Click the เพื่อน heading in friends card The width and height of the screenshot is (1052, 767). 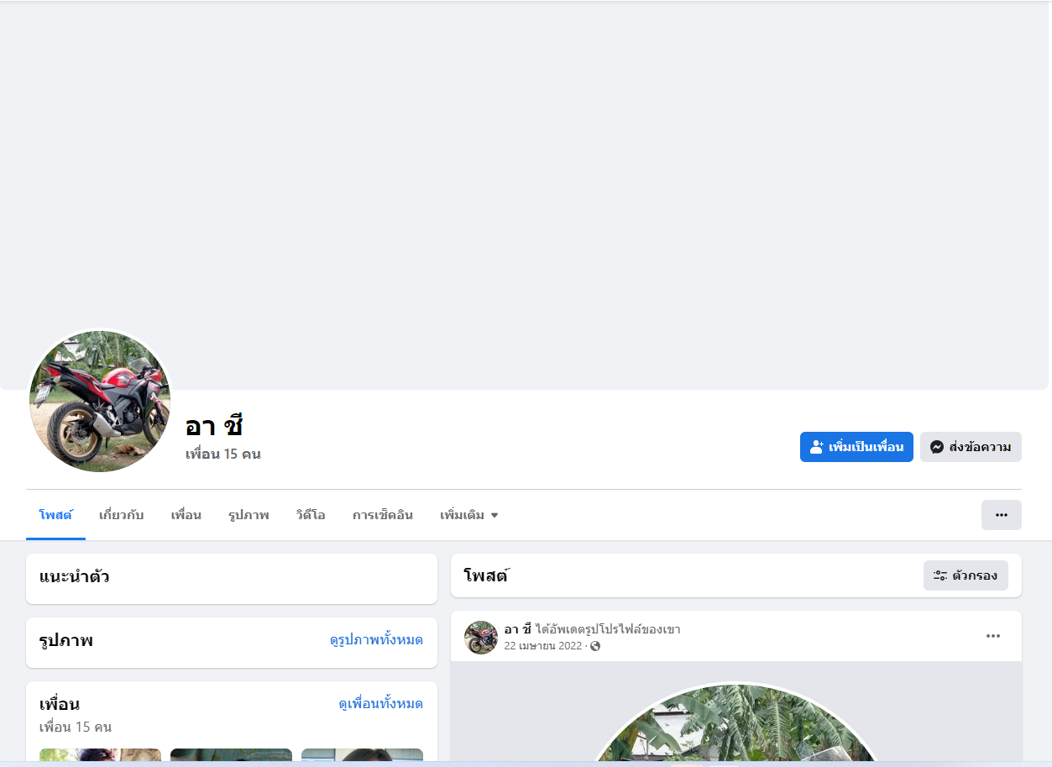pos(60,704)
